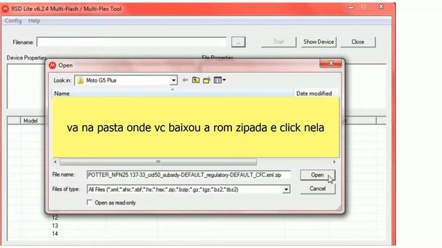Go back using the Open dialog arrow
The height and width of the screenshot is (248, 442).
point(185,80)
